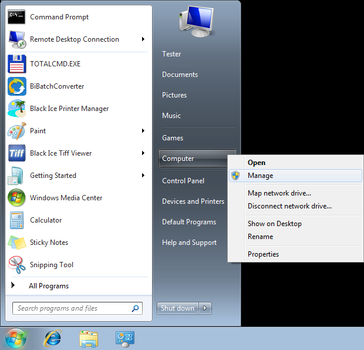Click the Black Ice Tiff Viewer icon
Image resolution: width=364 pixels, height=350 pixels.
point(16,153)
